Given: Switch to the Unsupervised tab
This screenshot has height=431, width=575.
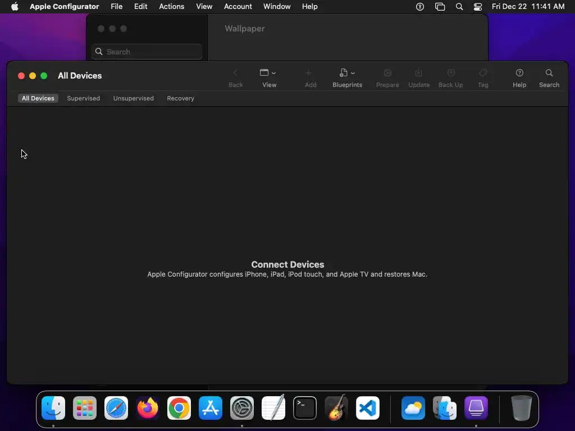Looking at the screenshot, I should 134,98.
